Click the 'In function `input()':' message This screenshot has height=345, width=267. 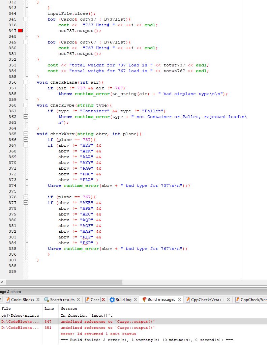[x=86, y=316]
